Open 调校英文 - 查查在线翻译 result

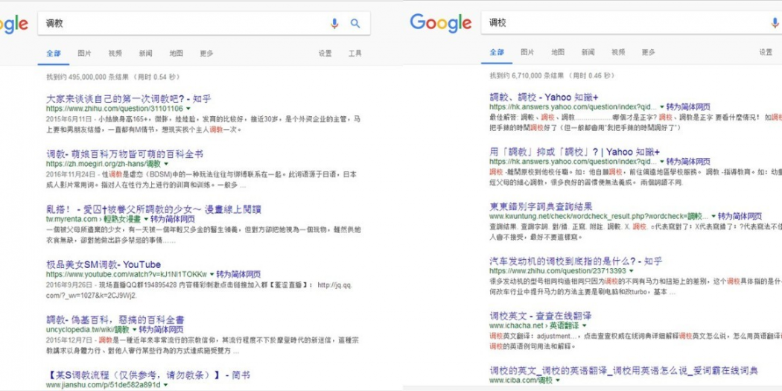540,316
